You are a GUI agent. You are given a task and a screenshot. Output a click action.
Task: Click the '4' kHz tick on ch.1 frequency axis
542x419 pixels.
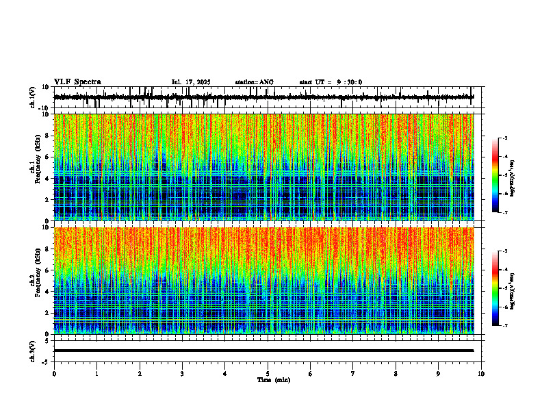[x=48, y=179]
